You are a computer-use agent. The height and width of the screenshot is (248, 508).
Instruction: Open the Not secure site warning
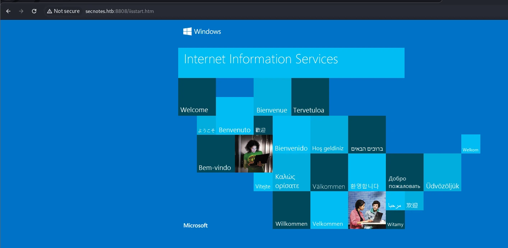[x=63, y=11]
